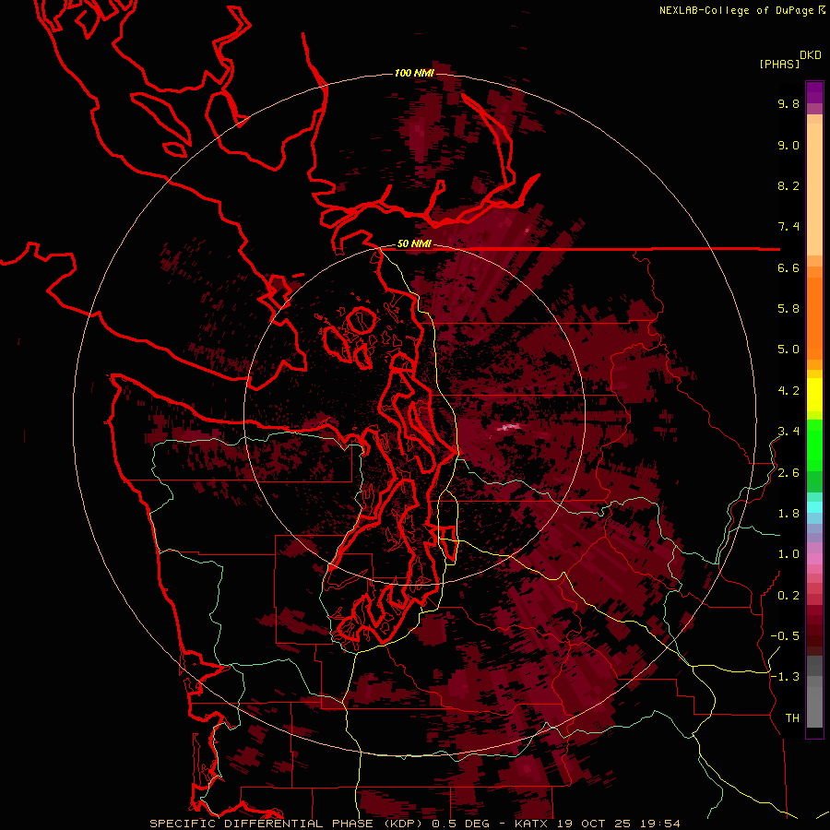Click the 3.4 value on the color scale

click(788, 432)
